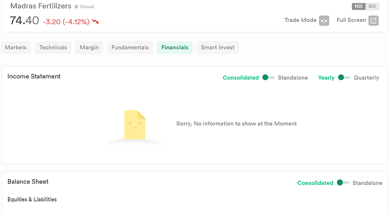Click the sad yellow document icon

tap(135, 124)
